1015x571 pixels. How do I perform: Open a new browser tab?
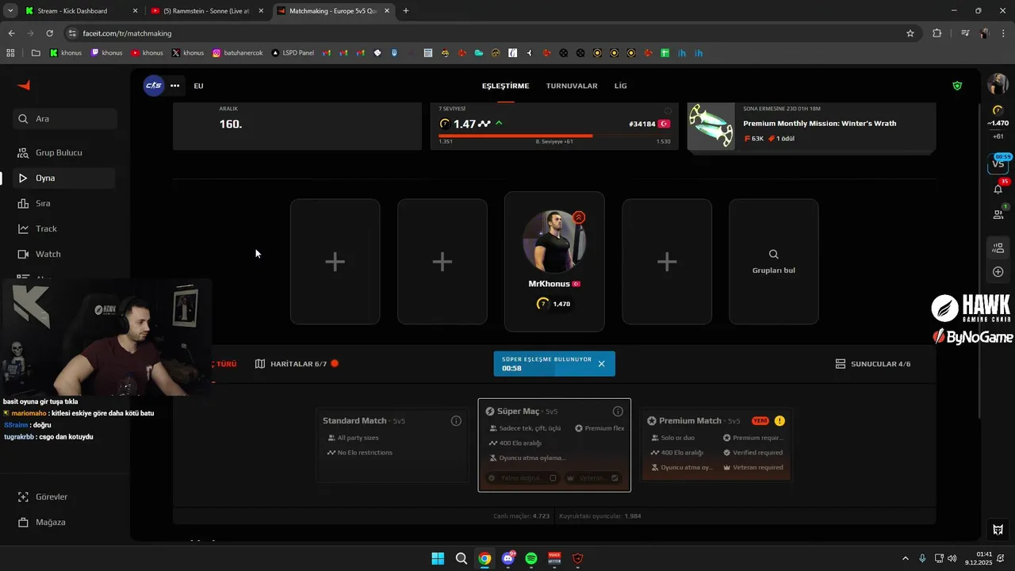pyautogui.click(x=406, y=11)
